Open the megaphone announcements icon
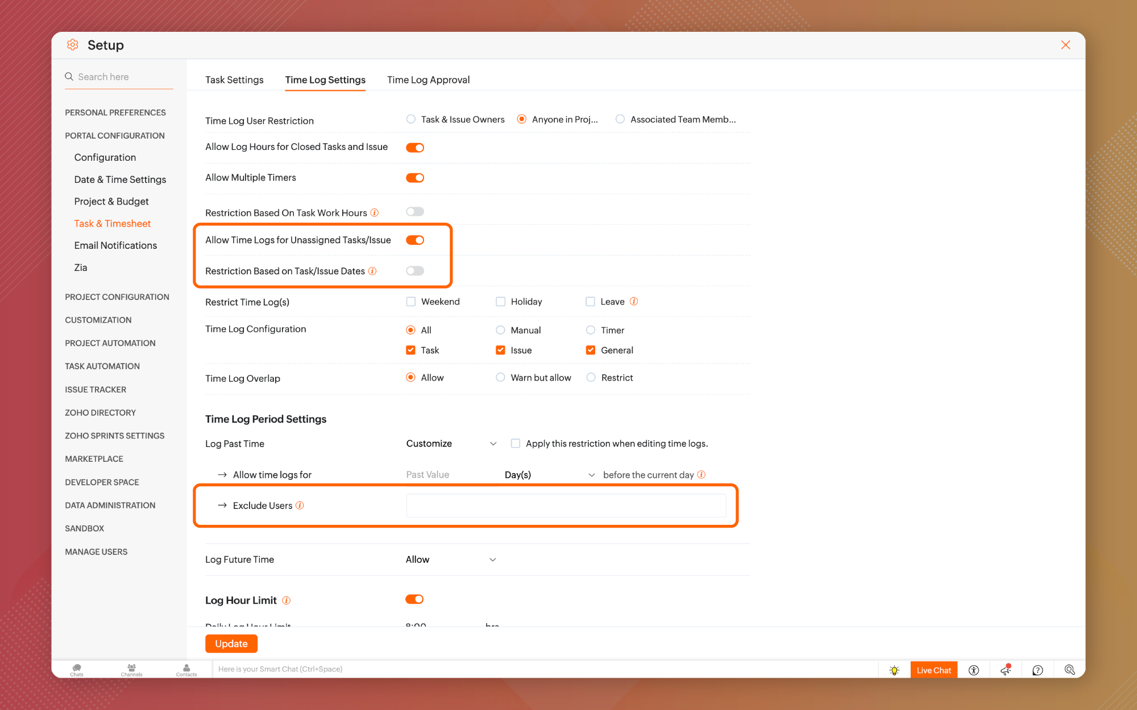The width and height of the screenshot is (1137, 710). (x=1006, y=670)
